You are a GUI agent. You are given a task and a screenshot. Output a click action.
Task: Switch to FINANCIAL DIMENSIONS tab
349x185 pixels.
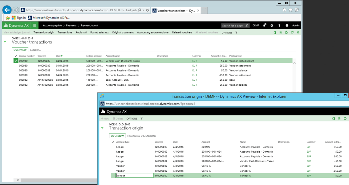point(141,136)
